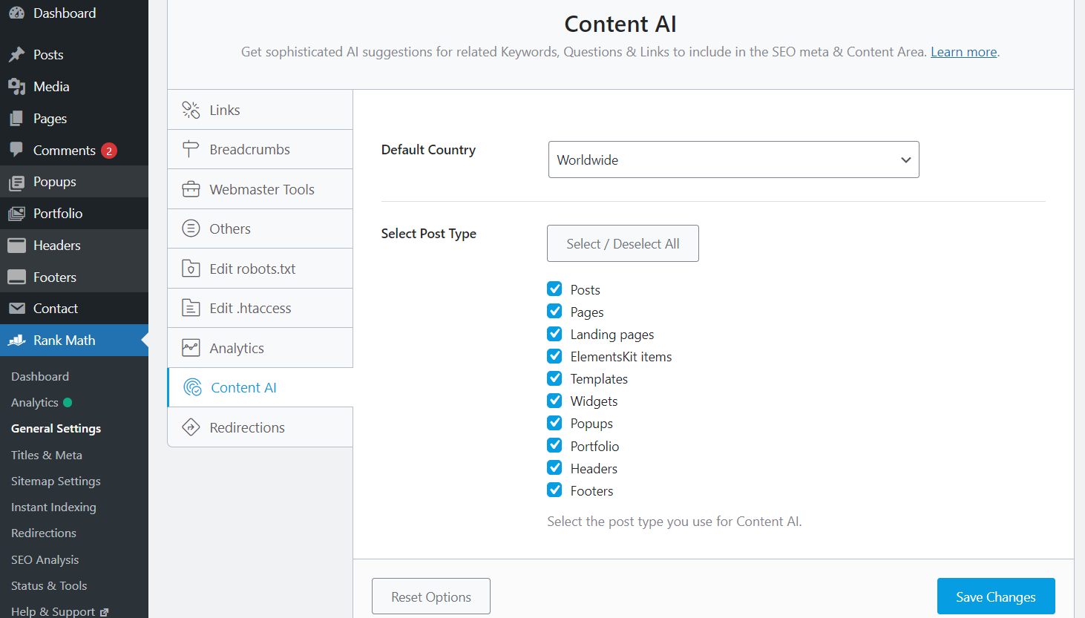Open the Webmaster Tools tab

click(x=260, y=189)
